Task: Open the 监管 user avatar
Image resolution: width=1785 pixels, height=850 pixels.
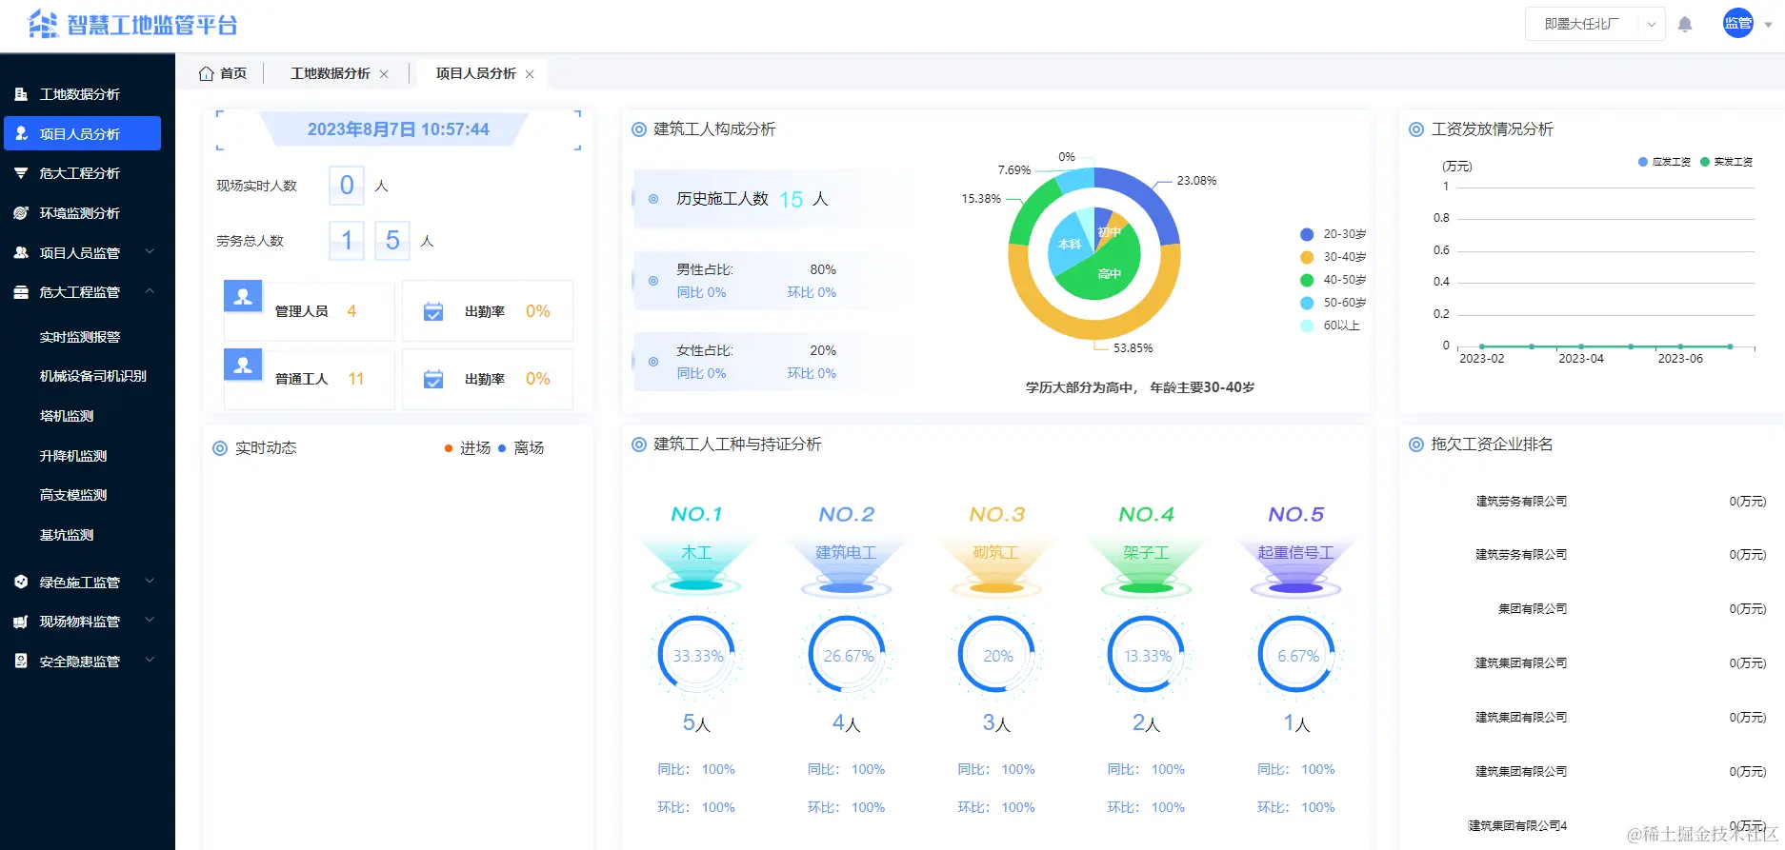Action: tap(1738, 24)
